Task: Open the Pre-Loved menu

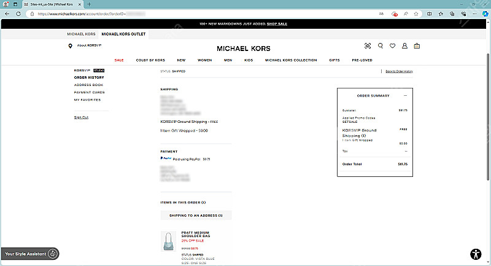Action: tap(362, 60)
